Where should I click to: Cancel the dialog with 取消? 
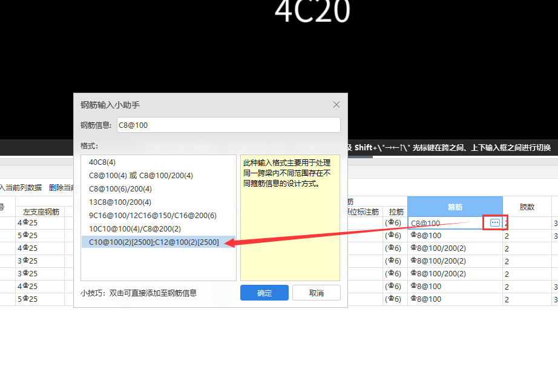coord(317,293)
